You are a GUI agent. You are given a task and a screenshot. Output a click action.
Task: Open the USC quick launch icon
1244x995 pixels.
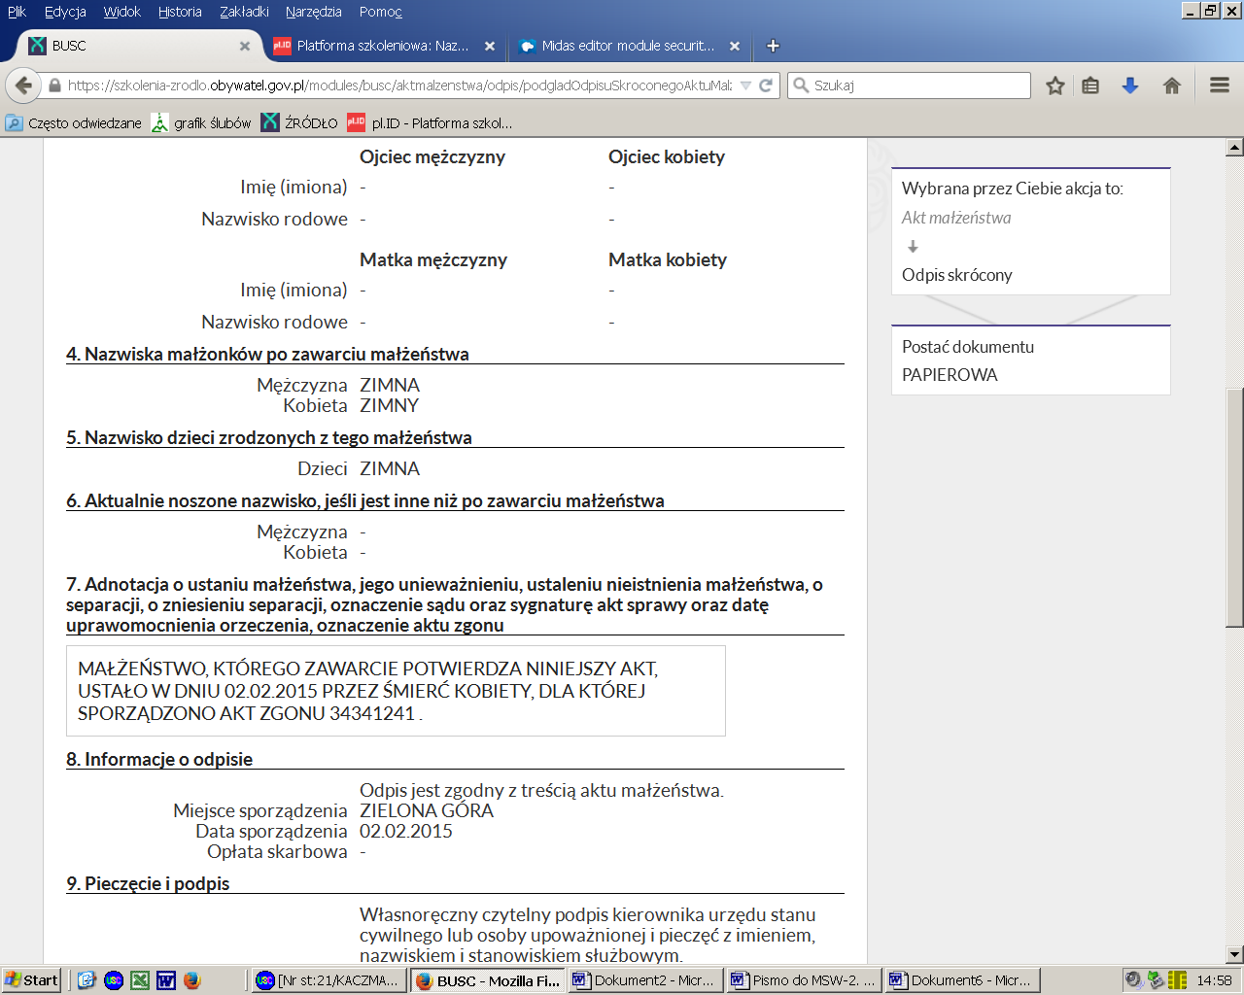(x=113, y=980)
